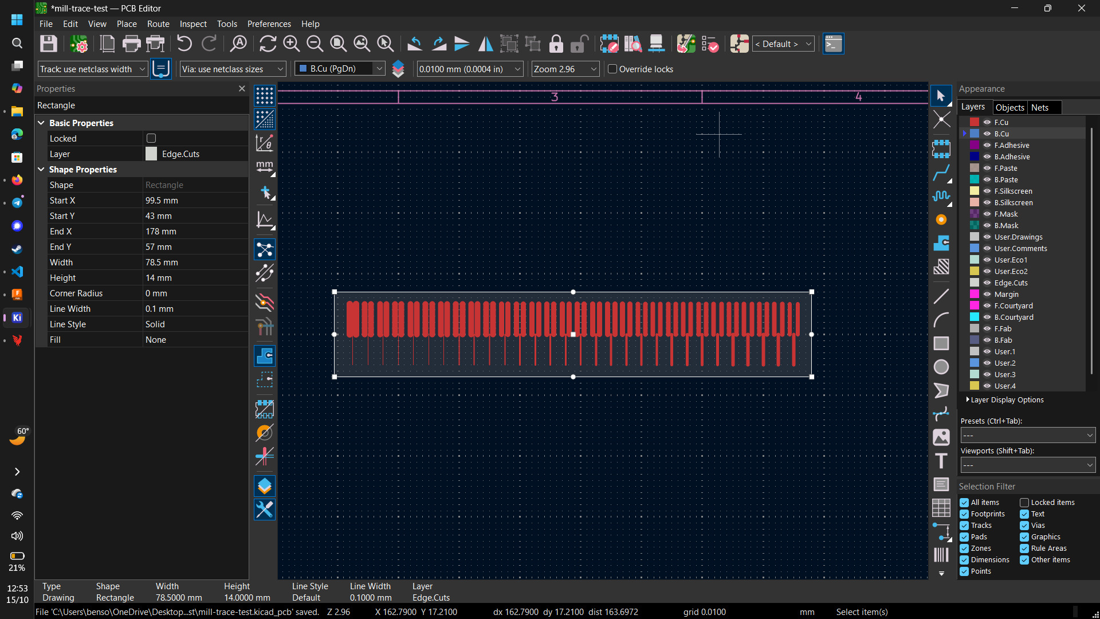Open the Zoom 2.96 dropdown
The height and width of the screenshot is (619, 1100).
click(565, 69)
